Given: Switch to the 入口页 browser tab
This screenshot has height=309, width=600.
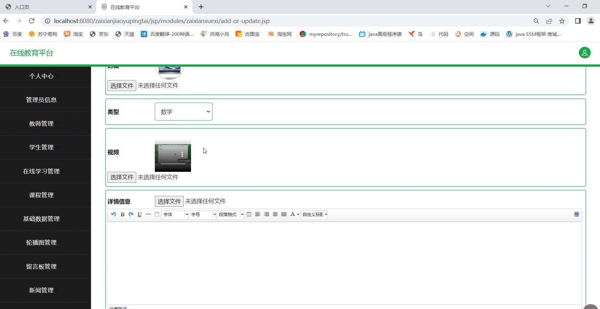Looking at the screenshot, I should click(x=48, y=7).
